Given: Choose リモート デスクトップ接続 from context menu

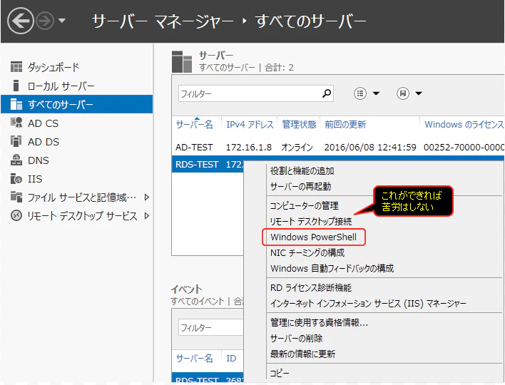Looking at the screenshot, I should [x=311, y=221].
